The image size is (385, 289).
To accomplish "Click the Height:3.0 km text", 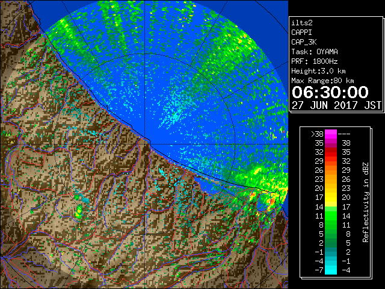I will pyautogui.click(x=318, y=71).
